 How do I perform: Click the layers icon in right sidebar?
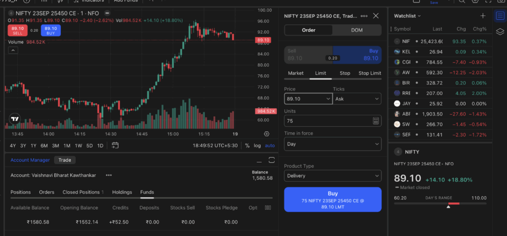point(500,32)
